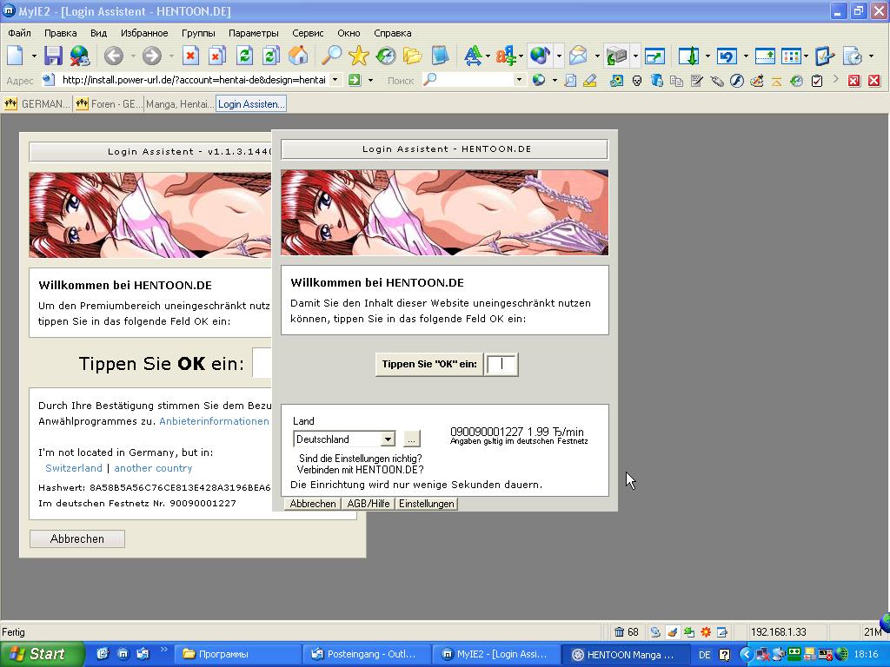Switch to HENTOON Manga taskbar window
The width and height of the screenshot is (890, 667).
[626, 654]
